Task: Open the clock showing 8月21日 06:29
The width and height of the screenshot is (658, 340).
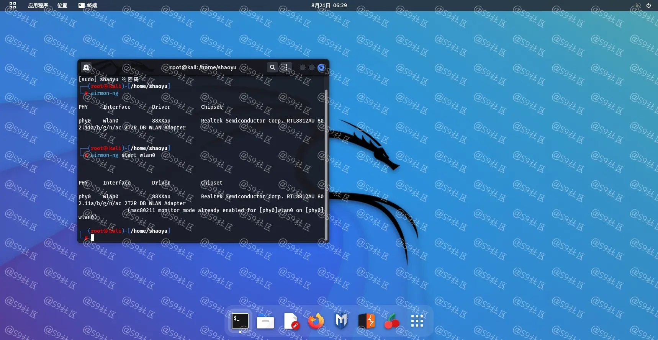Action: (x=329, y=5)
